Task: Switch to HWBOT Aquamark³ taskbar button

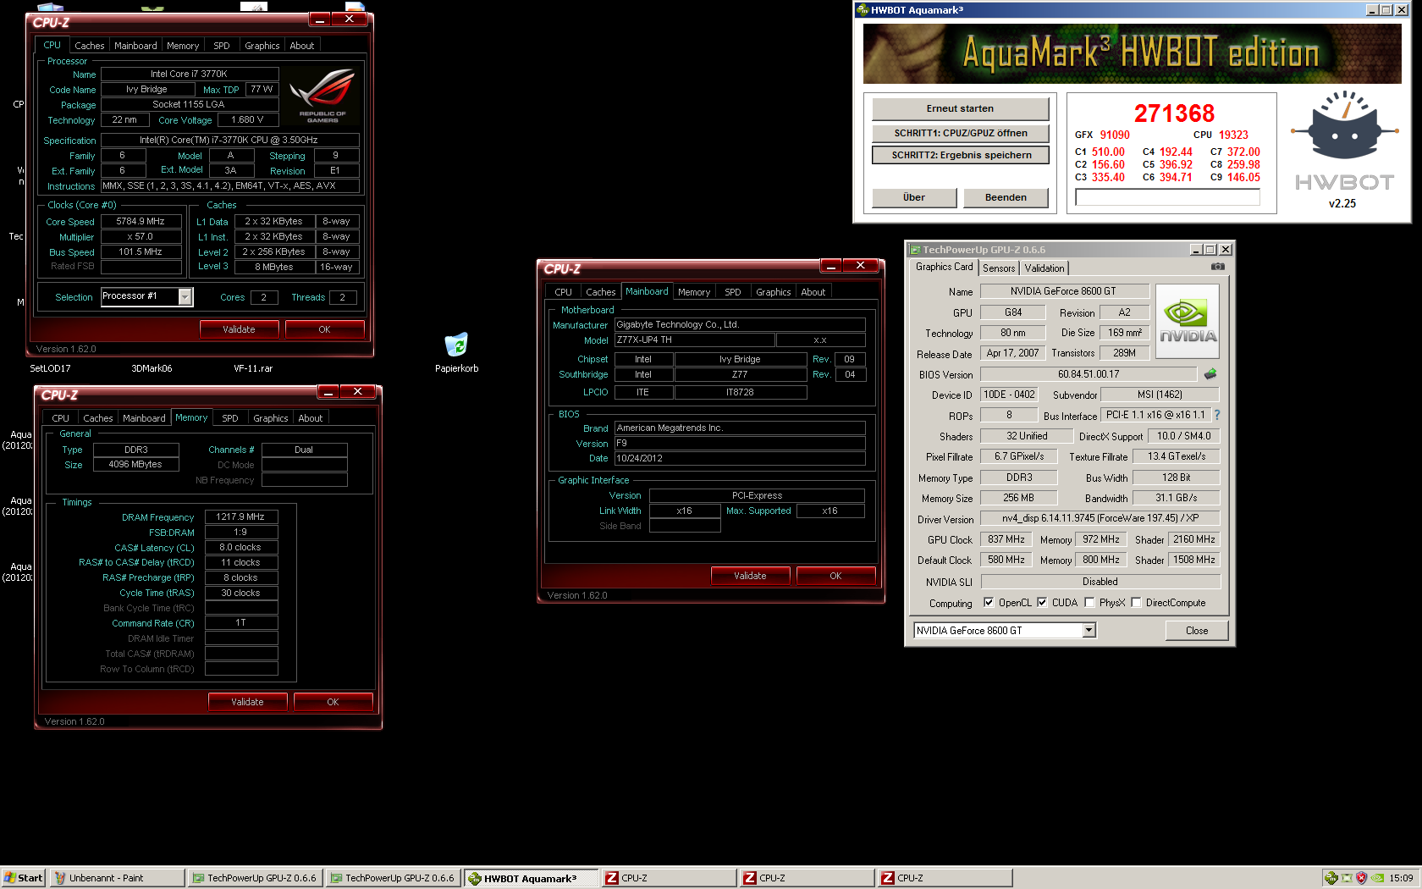Action: tap(532, 878)
